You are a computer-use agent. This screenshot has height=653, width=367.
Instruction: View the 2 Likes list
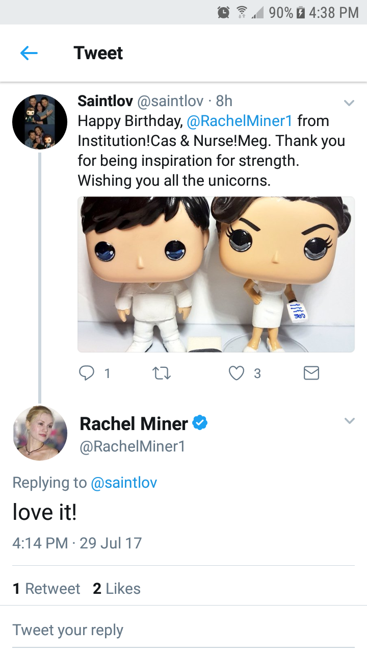click(117, 589)
